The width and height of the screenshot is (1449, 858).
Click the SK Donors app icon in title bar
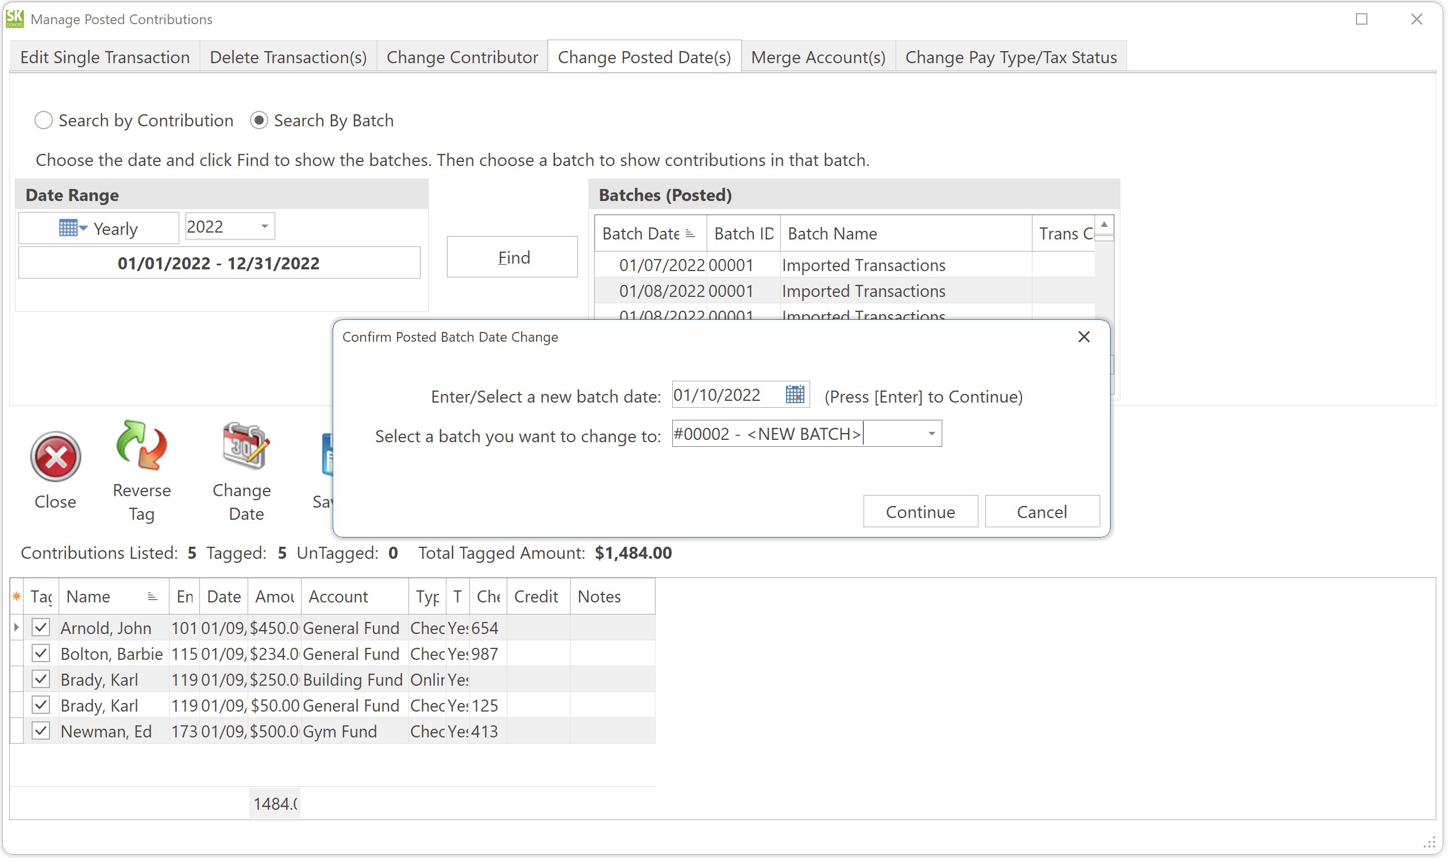pos(14,18)
